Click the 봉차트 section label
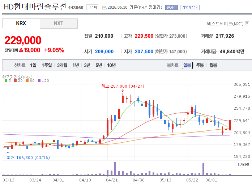The height and width of the screenshot is (184, 252). (x=172, y=65)
